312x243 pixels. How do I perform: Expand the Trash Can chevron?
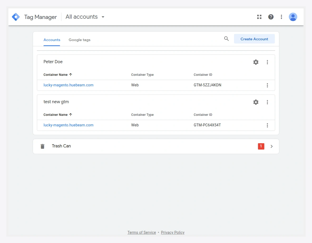coord(272,146)
